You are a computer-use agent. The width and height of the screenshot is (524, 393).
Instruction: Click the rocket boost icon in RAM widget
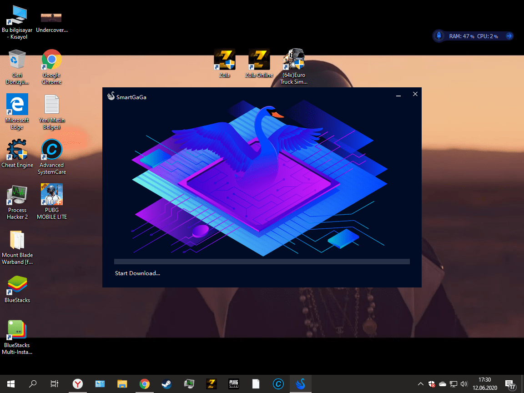[x=439, y=36]
